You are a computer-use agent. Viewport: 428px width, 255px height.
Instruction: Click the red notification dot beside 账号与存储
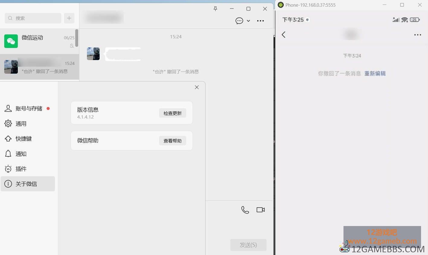tap(48, 108)
